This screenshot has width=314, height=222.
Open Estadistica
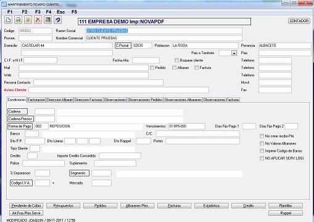[x=211, y=205]
